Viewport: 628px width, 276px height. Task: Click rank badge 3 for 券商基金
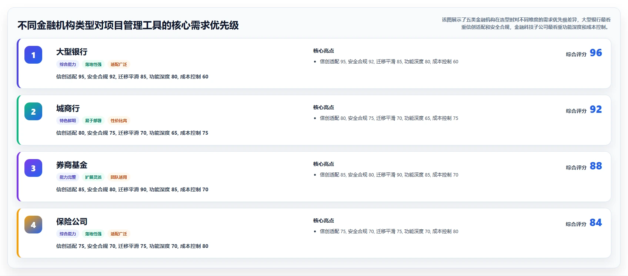point(33,168)
